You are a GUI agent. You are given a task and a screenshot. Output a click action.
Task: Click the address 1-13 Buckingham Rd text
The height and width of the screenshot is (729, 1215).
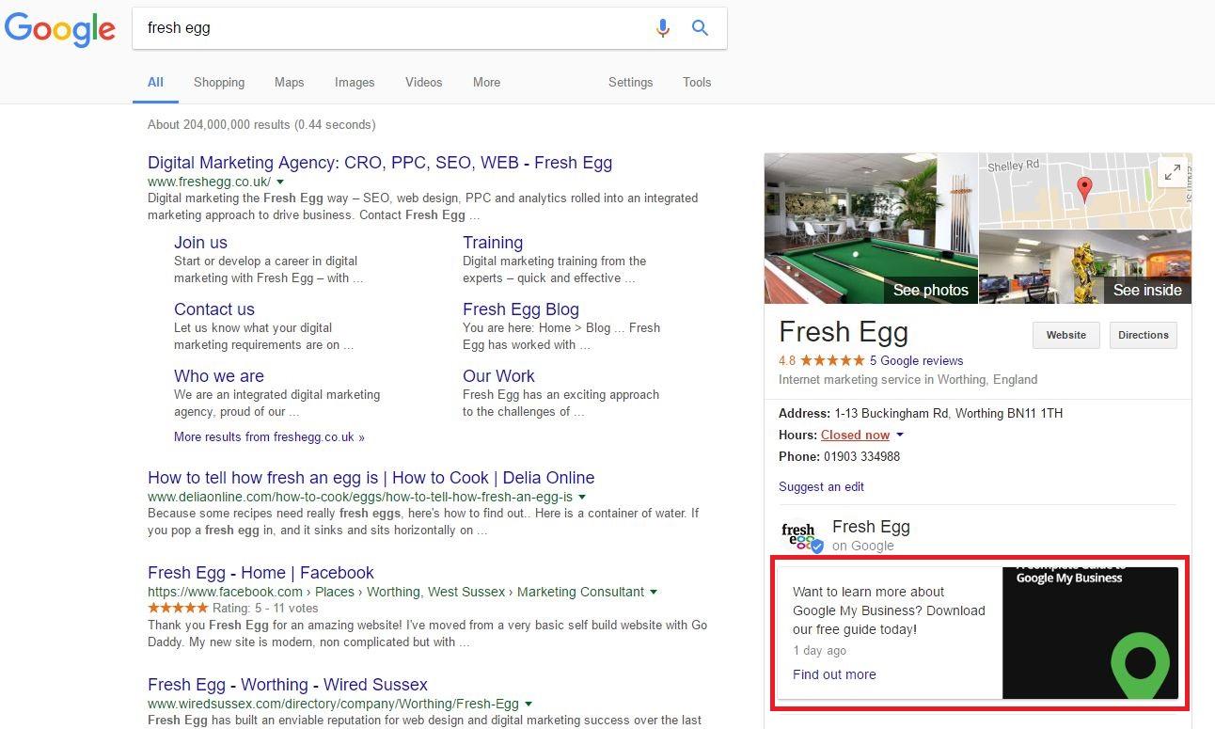pos(949,414)
